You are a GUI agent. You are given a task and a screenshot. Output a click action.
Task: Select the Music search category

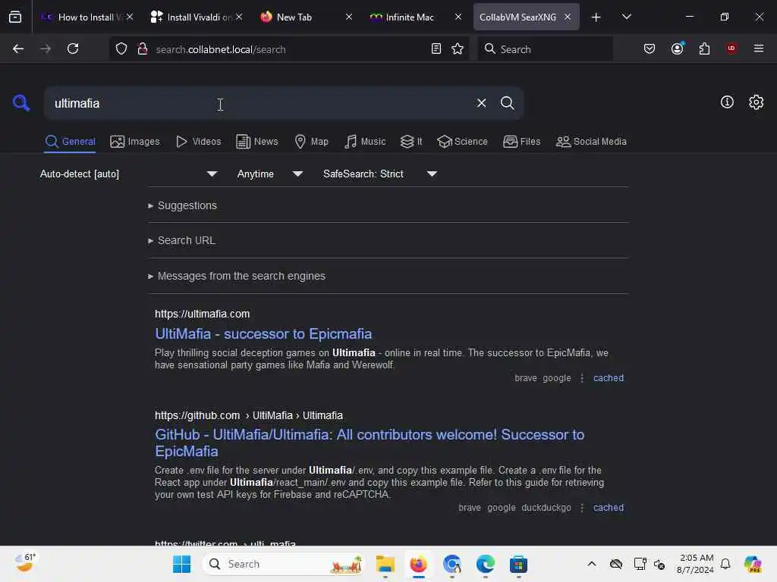365,142
